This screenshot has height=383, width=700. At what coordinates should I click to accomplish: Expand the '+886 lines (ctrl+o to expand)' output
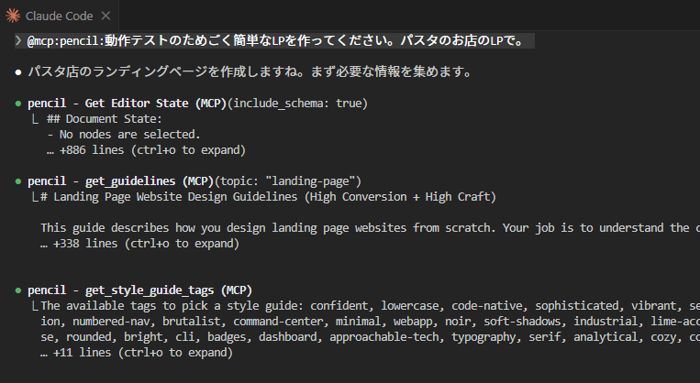click(146, 150)
